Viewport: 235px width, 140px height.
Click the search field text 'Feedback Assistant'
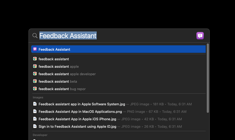coord(68,35)
